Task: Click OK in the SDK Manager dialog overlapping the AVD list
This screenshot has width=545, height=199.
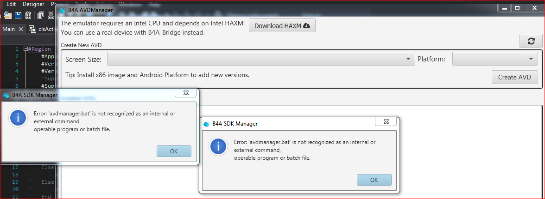Action: tap(374, 180)
